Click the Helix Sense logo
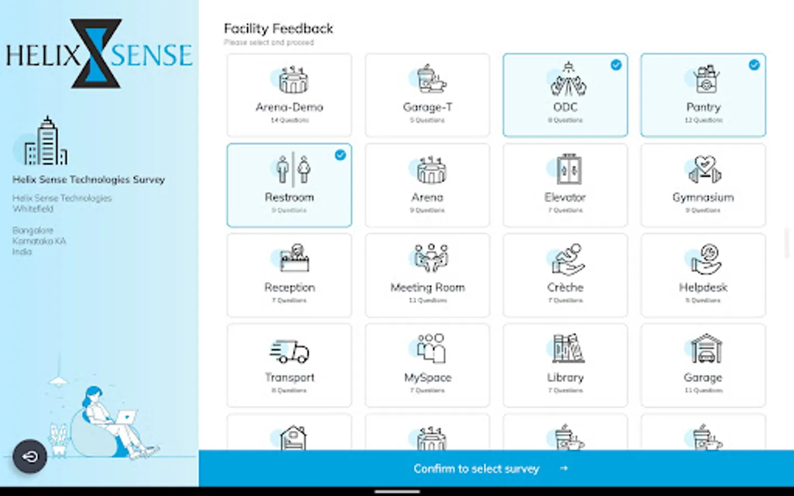794x496 pixels. click(x=98, y=52)
